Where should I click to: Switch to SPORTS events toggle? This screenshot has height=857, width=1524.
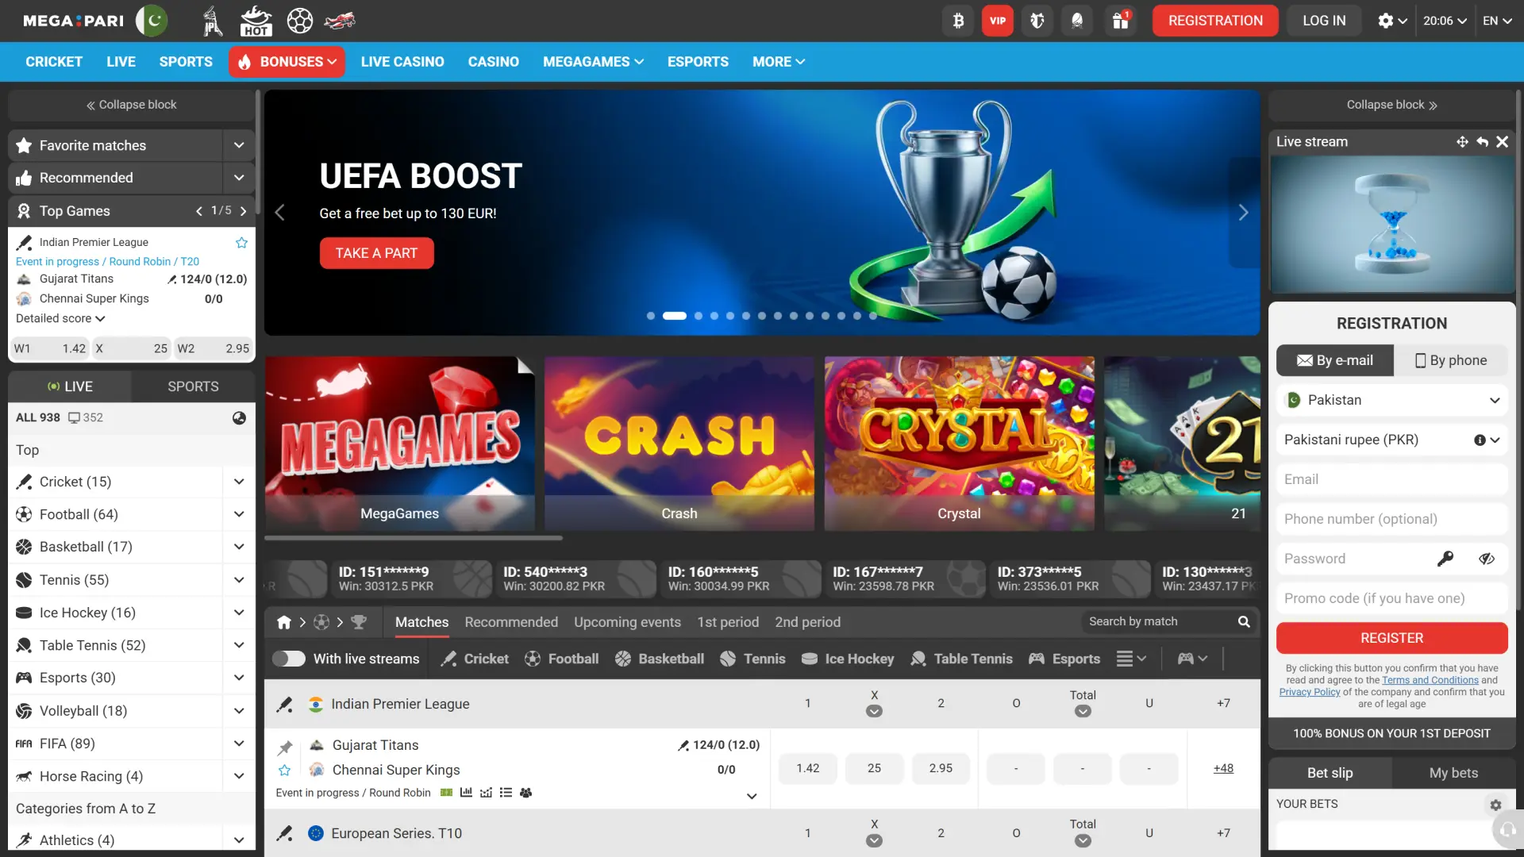193,386
